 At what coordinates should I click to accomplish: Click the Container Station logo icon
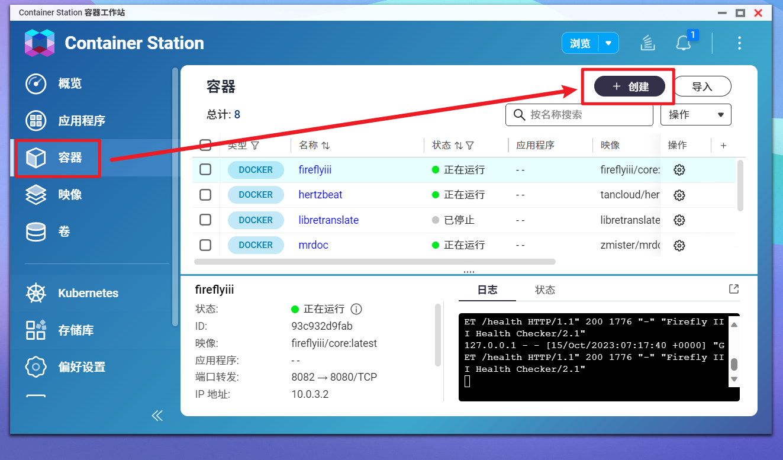[x=40, y=43]
